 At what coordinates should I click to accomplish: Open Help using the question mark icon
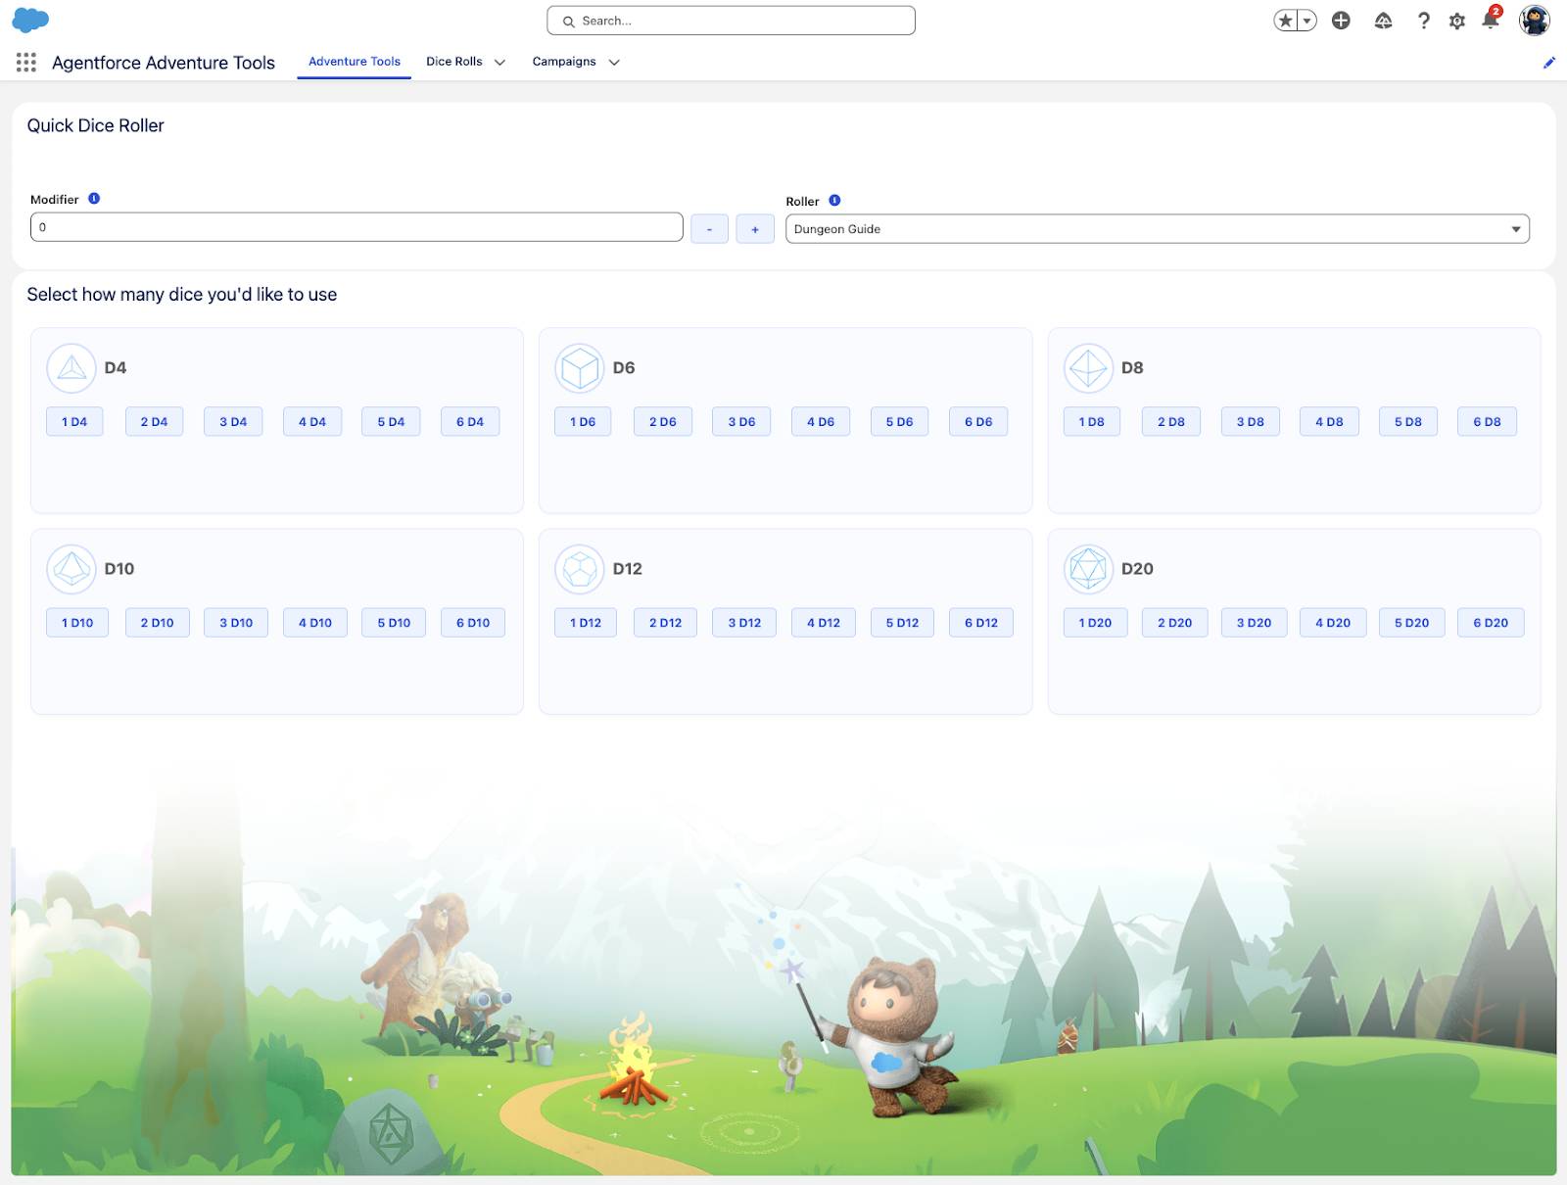[1424, 21]
